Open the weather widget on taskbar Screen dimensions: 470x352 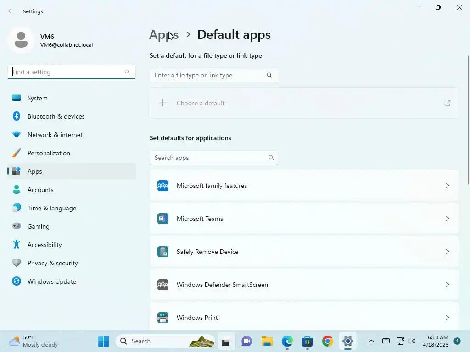click(x=33, y=341)
